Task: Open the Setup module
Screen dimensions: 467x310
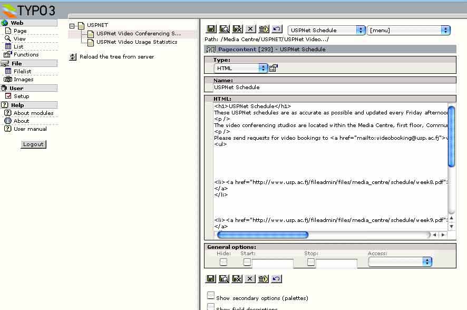Action: pyautogui.click(x=22, y=96)
